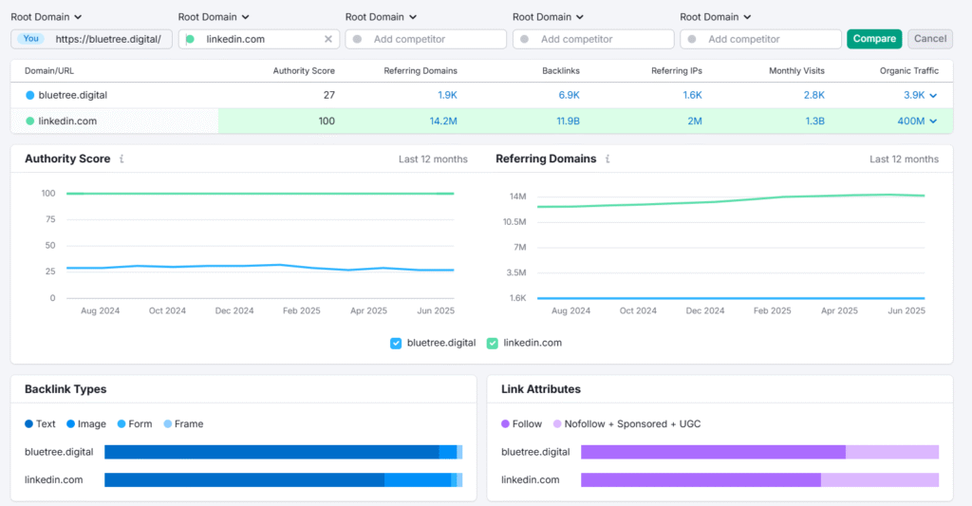Click the Referring Domains column header
The height and width of the screenshot is (506, 972).
pyautogui.click(x=421, y=70)
